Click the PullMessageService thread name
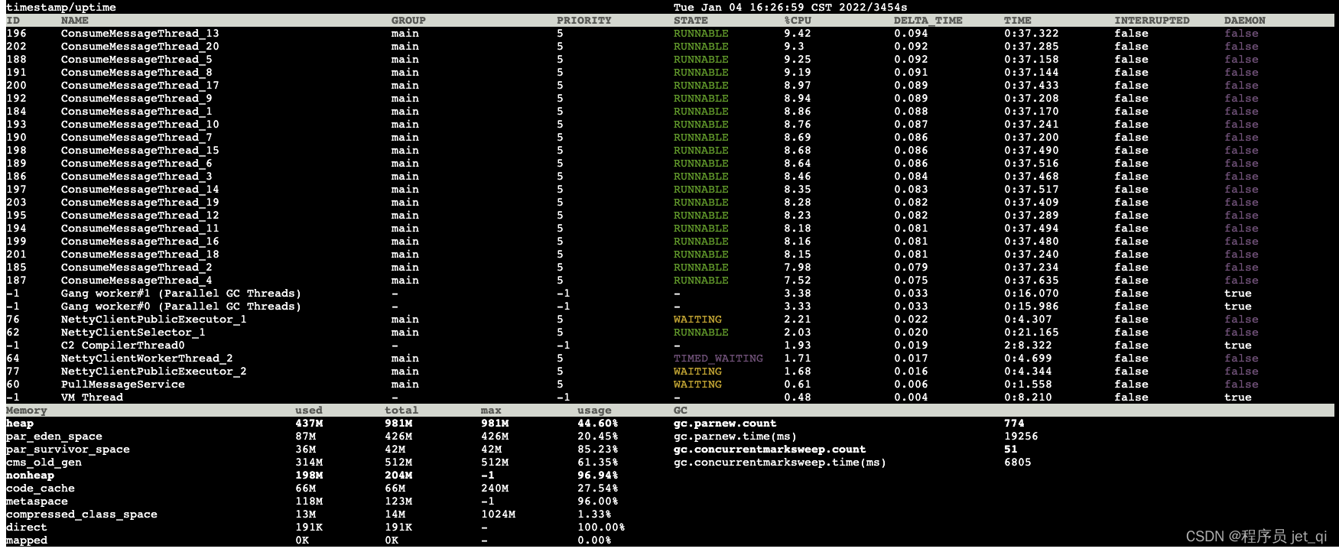The image size is (1339, 552). click(122, 385)
